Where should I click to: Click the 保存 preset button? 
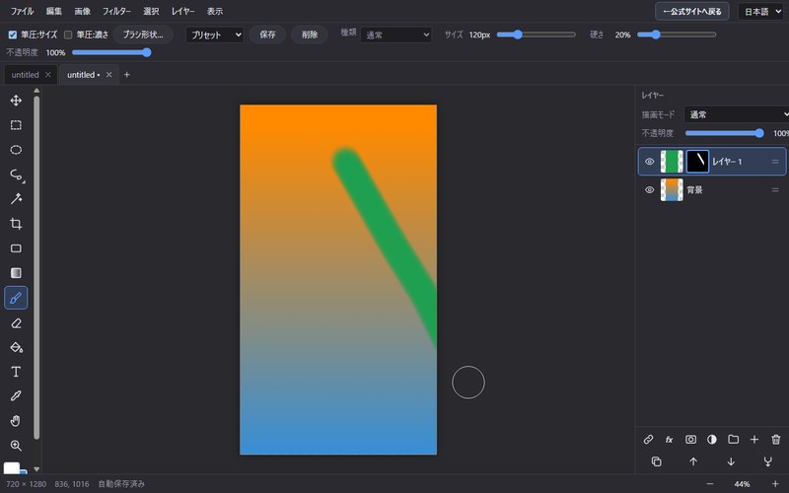click(267, 35)
